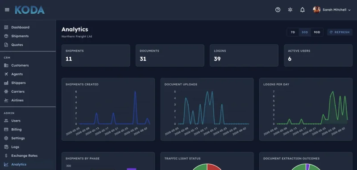357x170 pixels.
Task: Click the Shippers factory icon
Action: (6, 83)
